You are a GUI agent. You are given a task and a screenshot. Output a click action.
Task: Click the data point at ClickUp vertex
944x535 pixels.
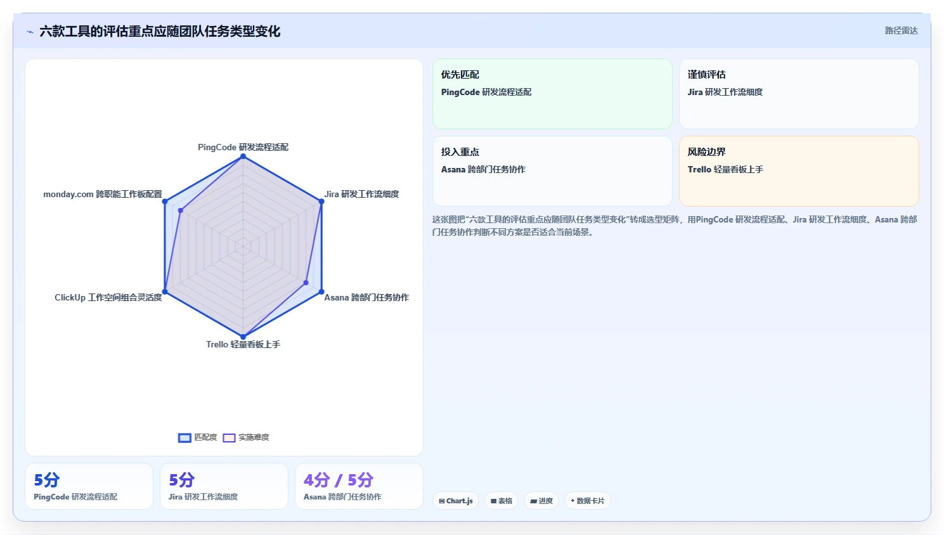click(165, 292)
